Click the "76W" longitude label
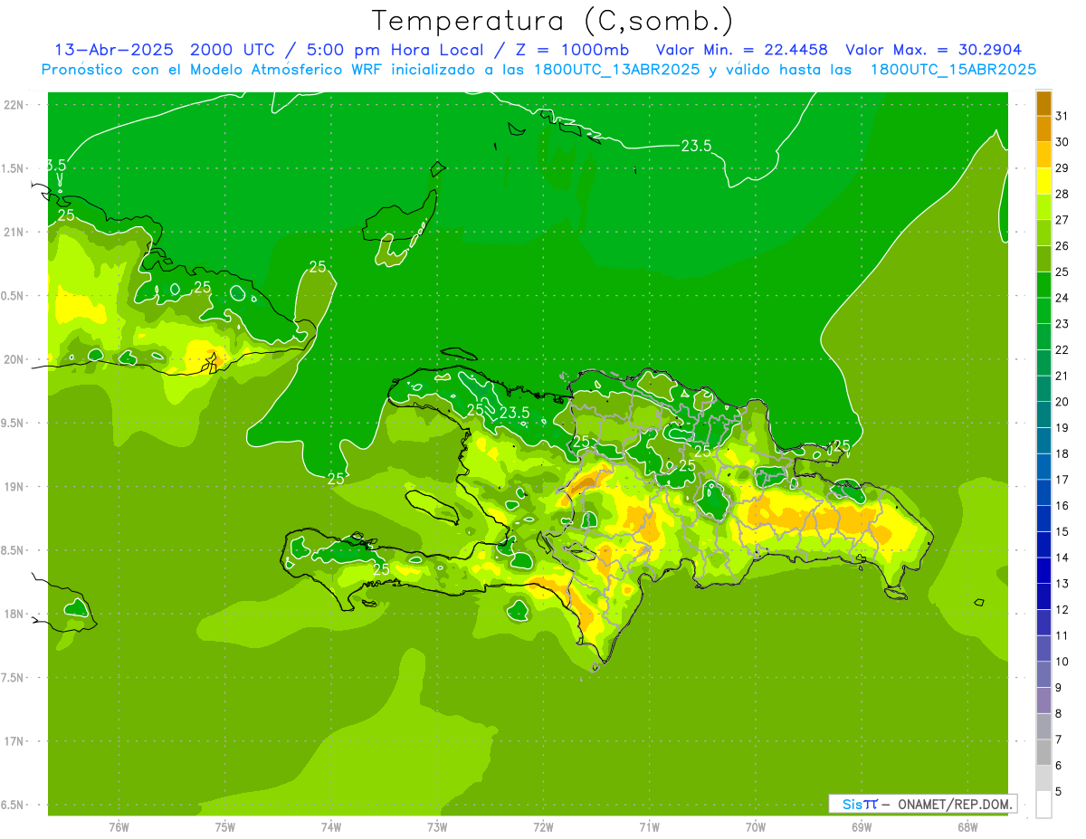The width and height of the screenshot is (1086, 839). click(x=119, y=826)
